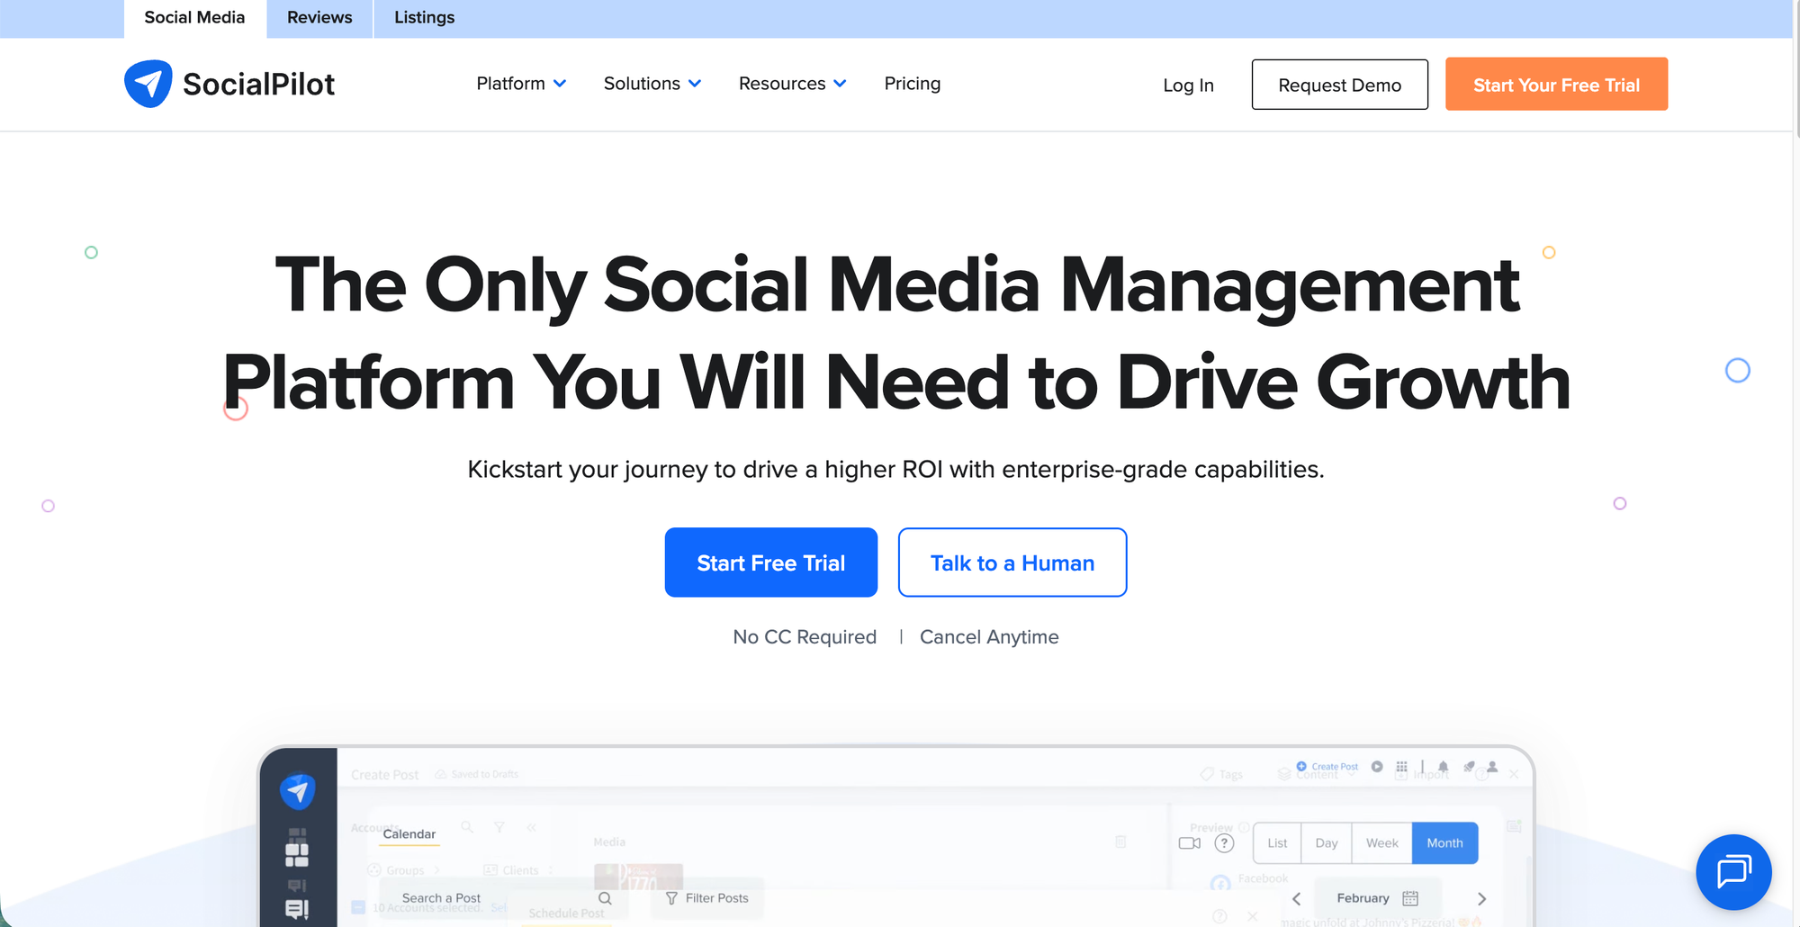Open the Pricing page
Viewport: 1800px width, 927px height.
(912, 84)
